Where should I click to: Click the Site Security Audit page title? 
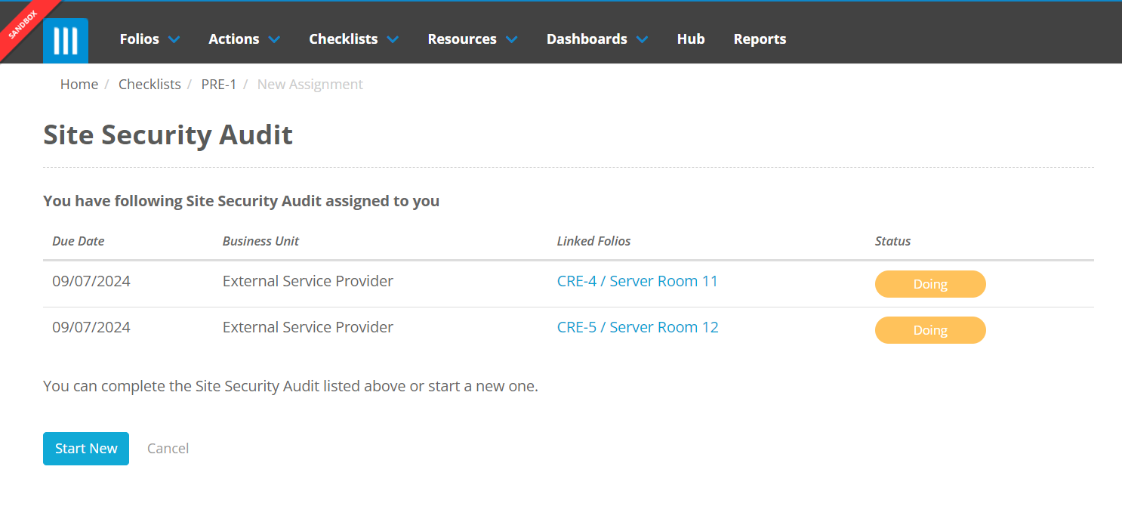click(168, 134)
